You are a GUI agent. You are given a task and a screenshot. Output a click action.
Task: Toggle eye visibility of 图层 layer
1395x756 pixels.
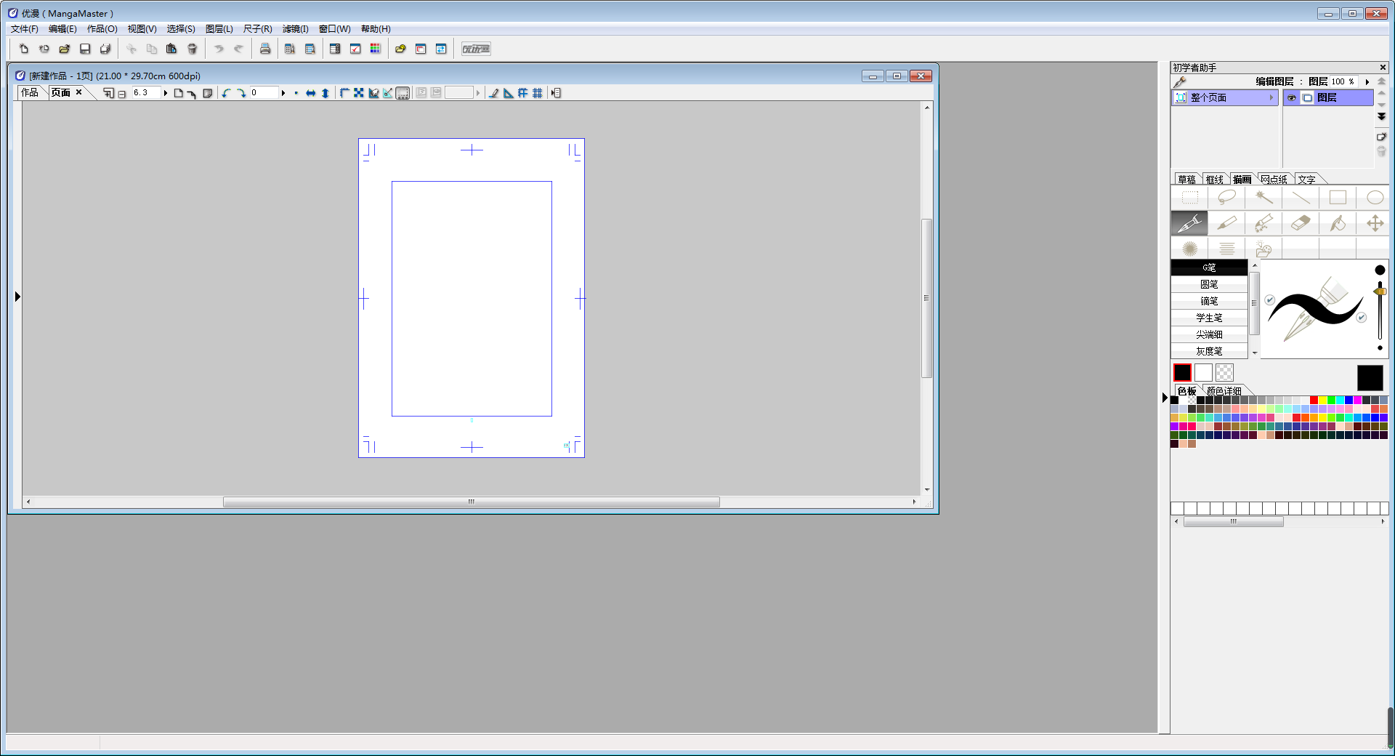(x=1292, y=97)
